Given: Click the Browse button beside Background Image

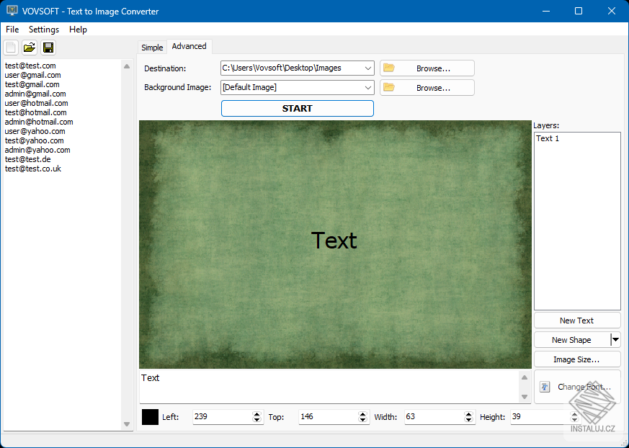Looking at the screenshot, I should pos(427,87).
